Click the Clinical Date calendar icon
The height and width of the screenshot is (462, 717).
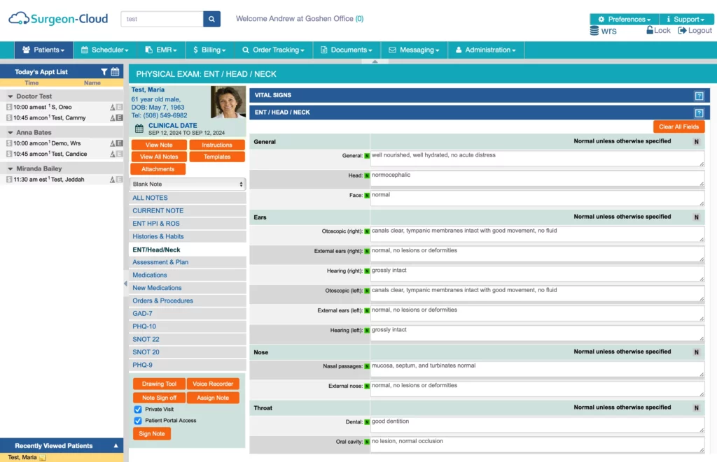[x=139, y=129]
